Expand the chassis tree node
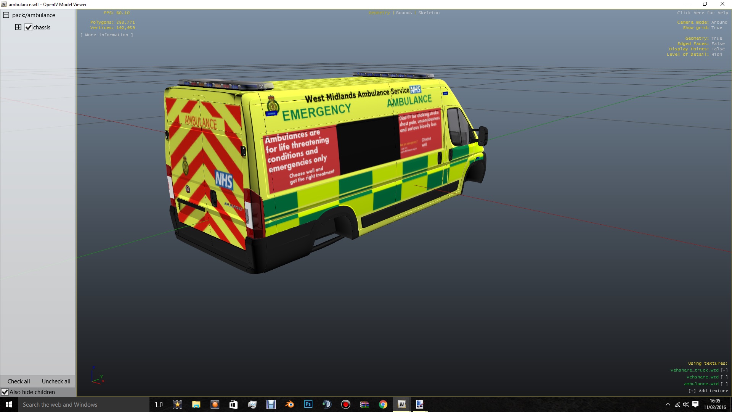The image size is (732, 412). click(x=18, y=27)
